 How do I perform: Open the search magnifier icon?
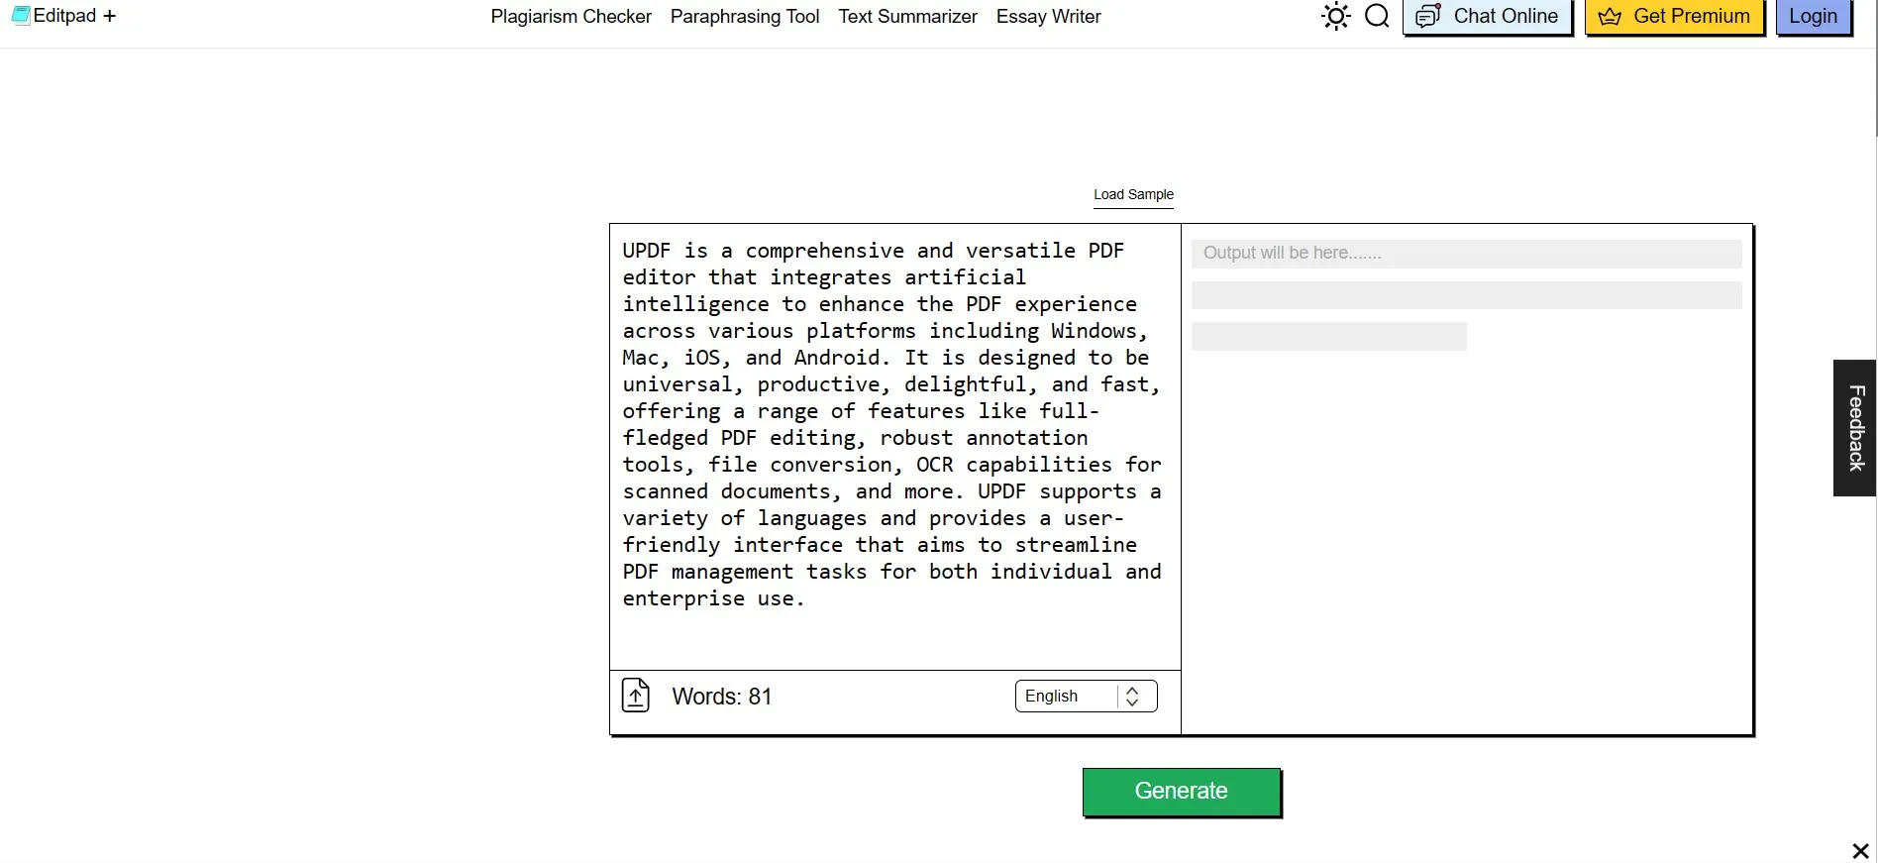[x=1377, y=16]
